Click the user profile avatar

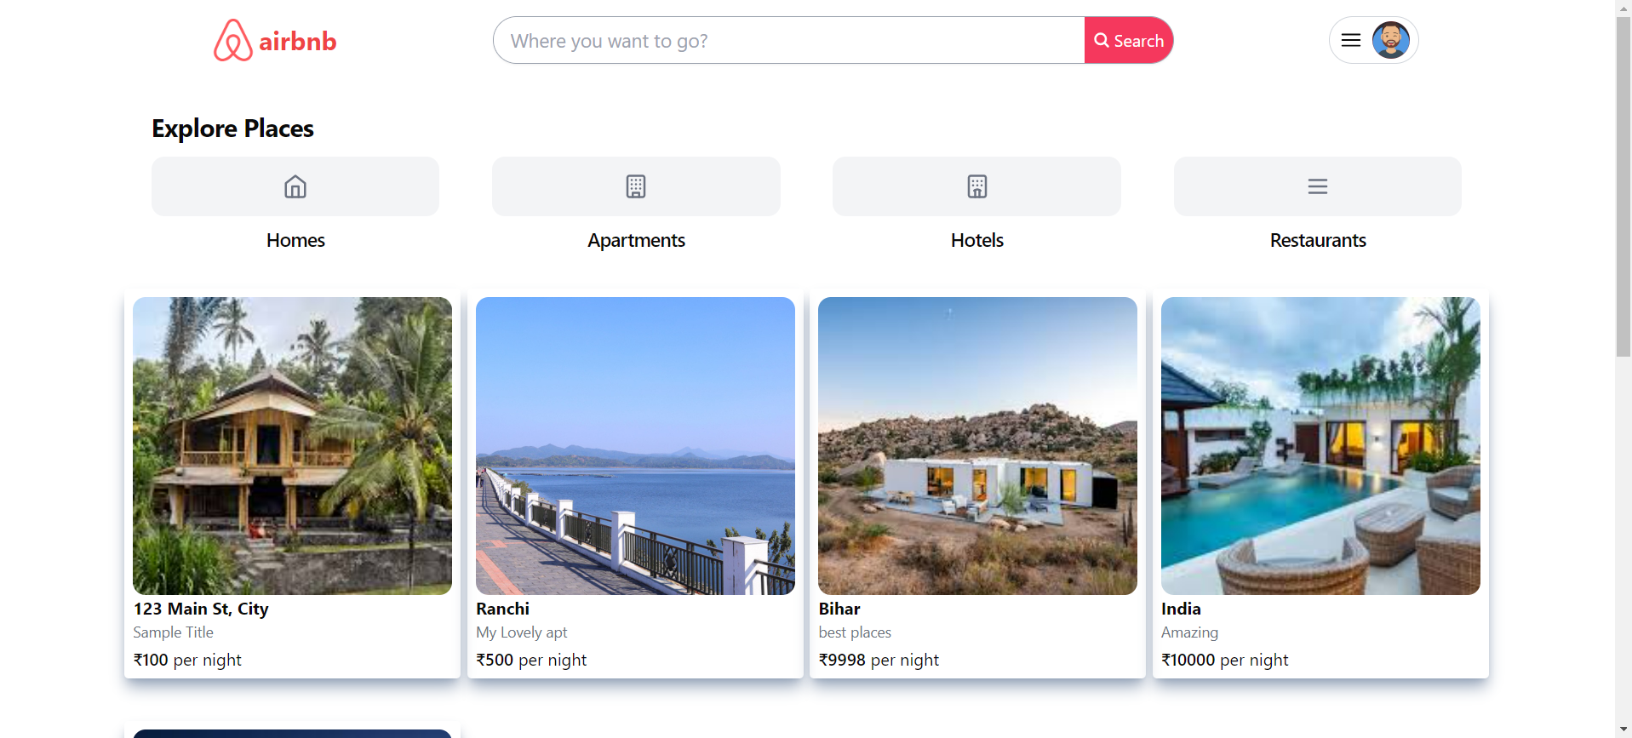pos(1390,40)
